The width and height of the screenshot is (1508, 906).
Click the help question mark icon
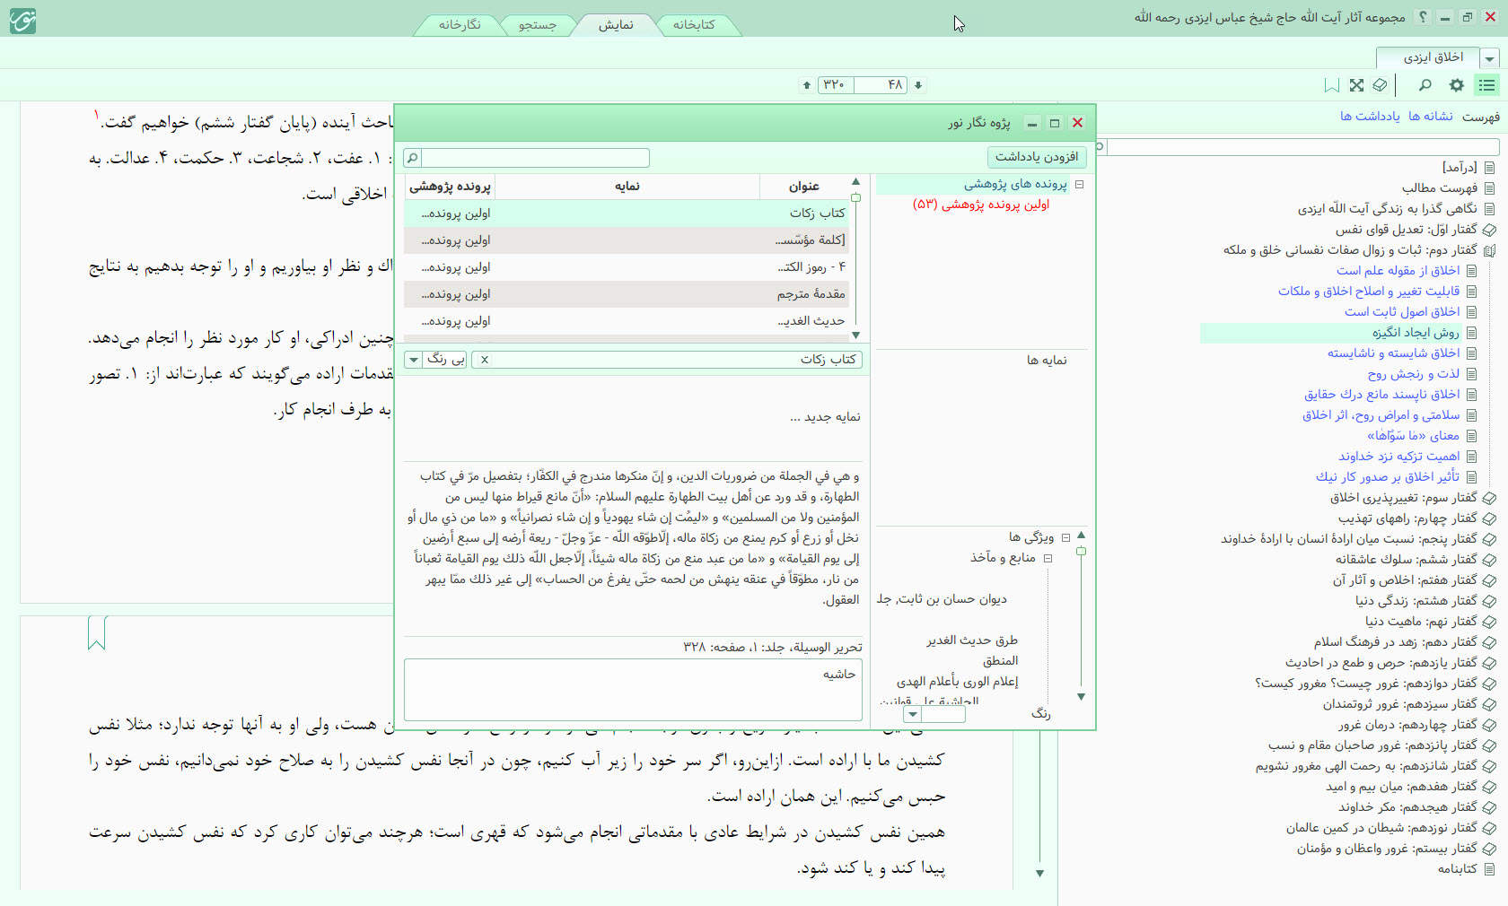coord(1423,17)
